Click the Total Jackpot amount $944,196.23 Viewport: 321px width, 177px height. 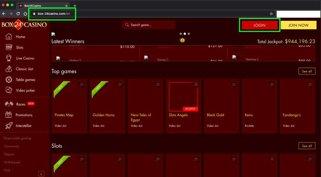click(x=300, y=41)
